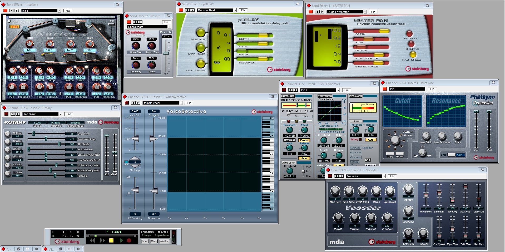This screenshot has width=505, height=252.
Task: Click the Rewind button in transport bar
Action: click(x=92, y=240)
